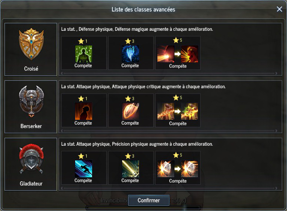Click Croisé 3-star blue feather skill icon
The width and height of the screenshot is (287, 211).
130,54
